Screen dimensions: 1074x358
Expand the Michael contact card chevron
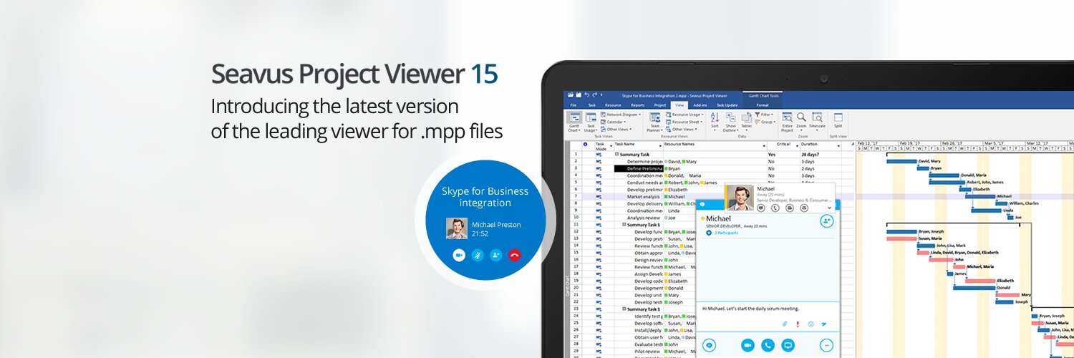(829, 208)
